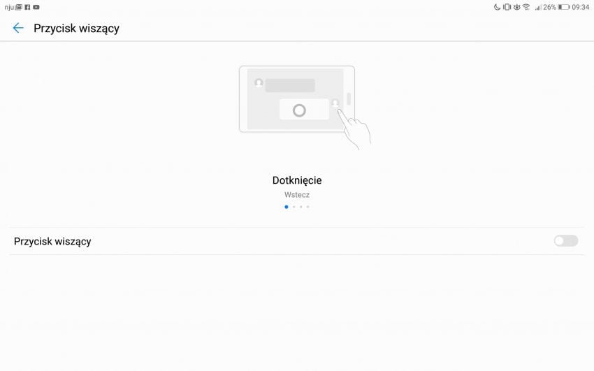
Task: Tap the tablet gesture illustration
Action: tap(305, 107)
